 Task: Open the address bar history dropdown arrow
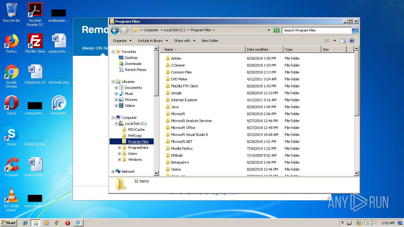point(269,30)
